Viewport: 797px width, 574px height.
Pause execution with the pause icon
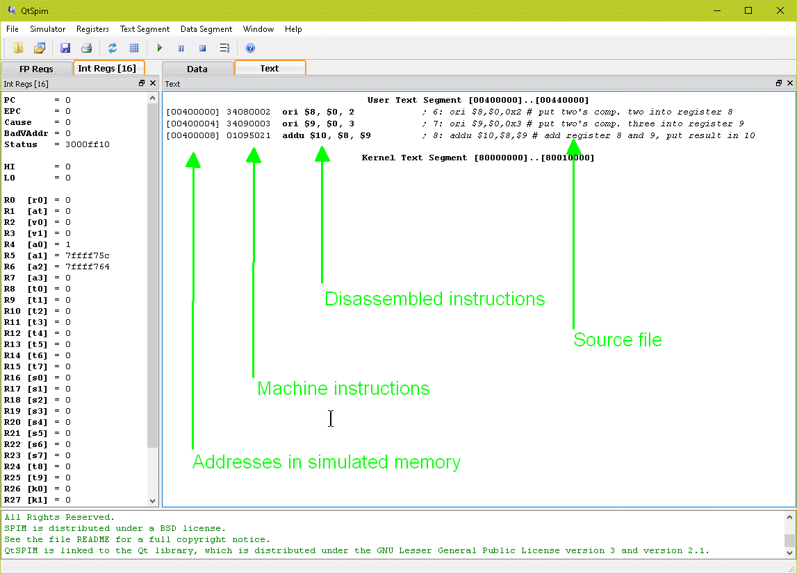181,48
